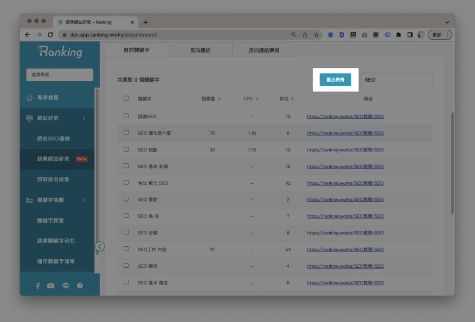Click the zoom magnifier icon in address bar
Viewport: 475px width, 322px height.
[294, 35]
